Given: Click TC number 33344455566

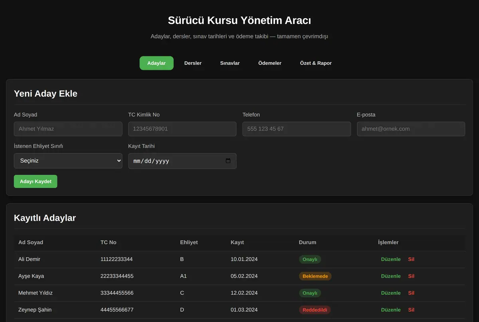Looking at the screenshot, I should click(117, 293).
